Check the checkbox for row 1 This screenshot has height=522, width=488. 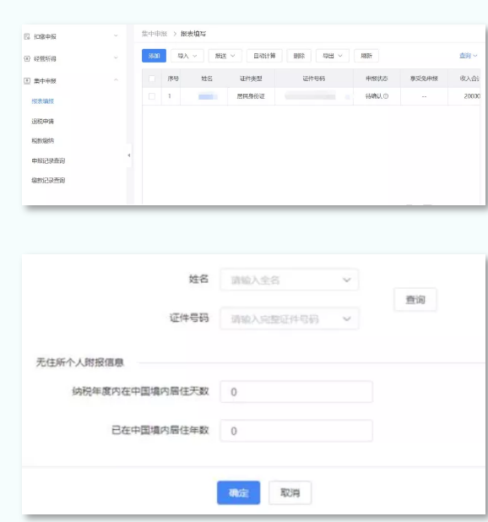click(152, 96)
